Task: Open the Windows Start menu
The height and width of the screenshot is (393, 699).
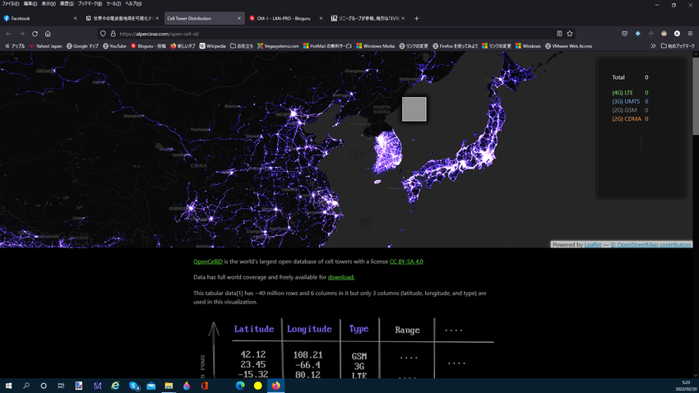Action: pyautogui.click(x=8, y=386)
